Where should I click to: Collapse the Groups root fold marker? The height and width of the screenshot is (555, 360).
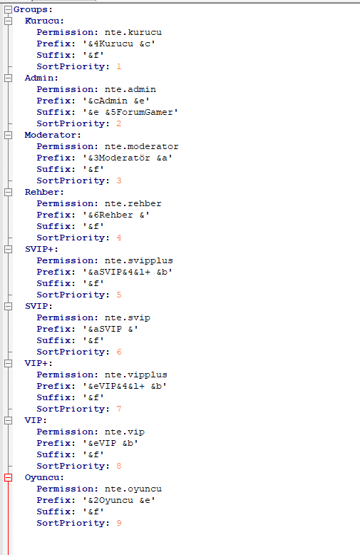(x=8, y=9)
